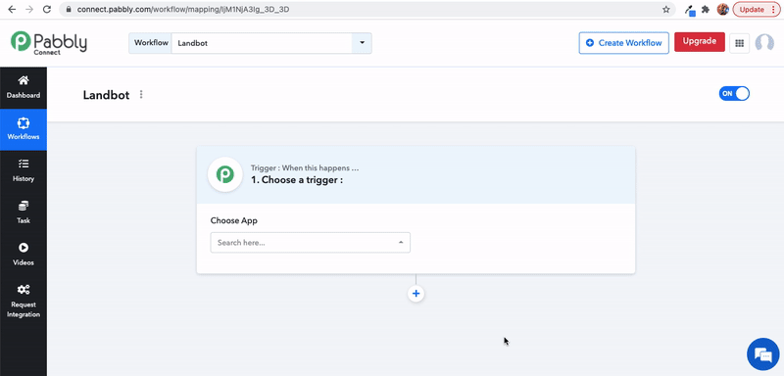Open the apps grid icon
The height and width of the screenshot is (376, 784).
tap(740, 43)
